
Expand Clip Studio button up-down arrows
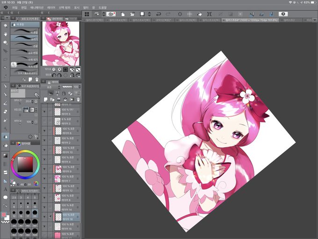pos(104,14)
